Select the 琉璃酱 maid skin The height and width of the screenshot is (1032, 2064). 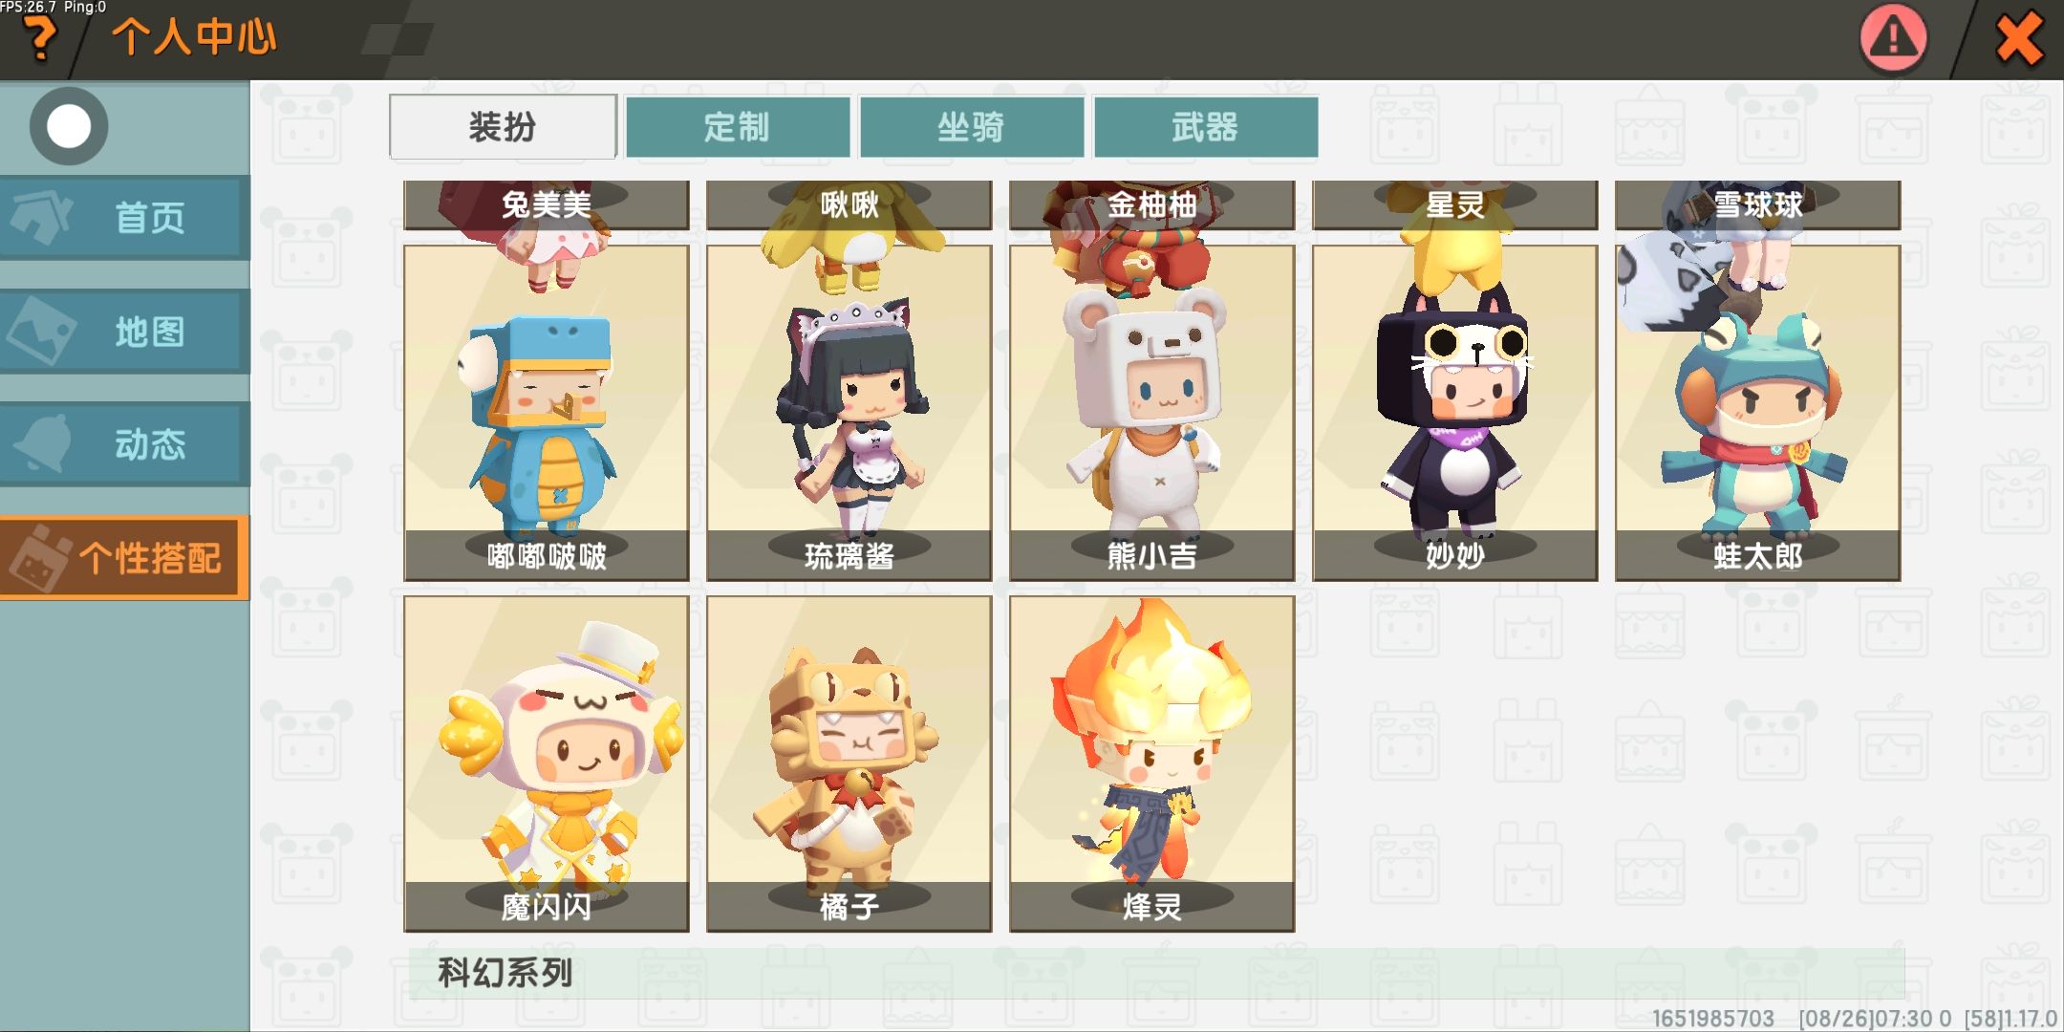(x=849, y=413)
